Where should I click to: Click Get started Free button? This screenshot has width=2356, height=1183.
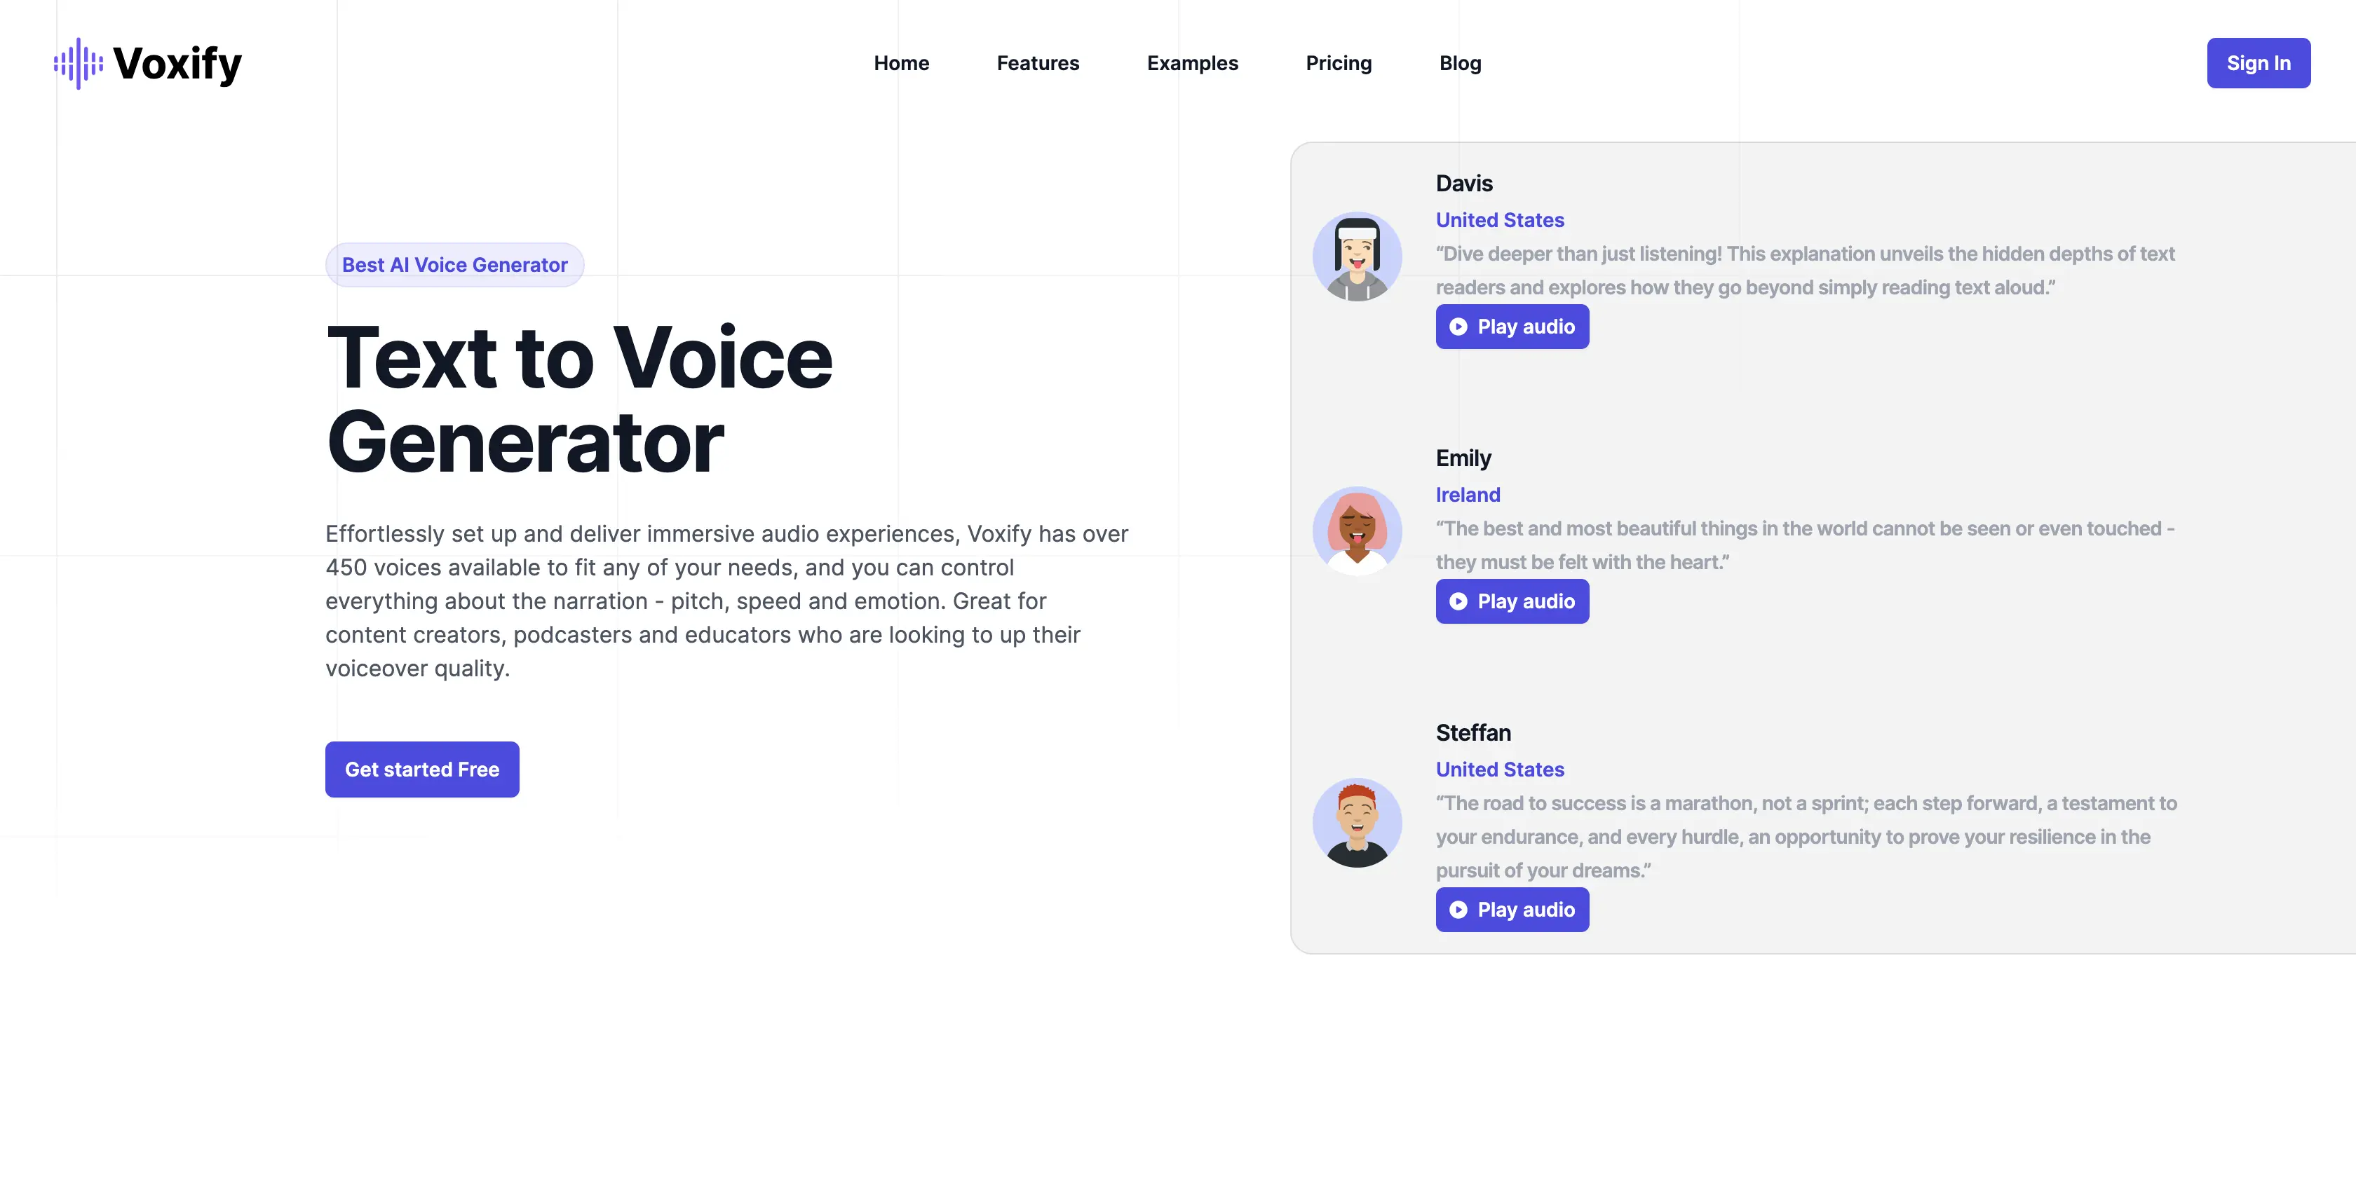pos(421,768)
